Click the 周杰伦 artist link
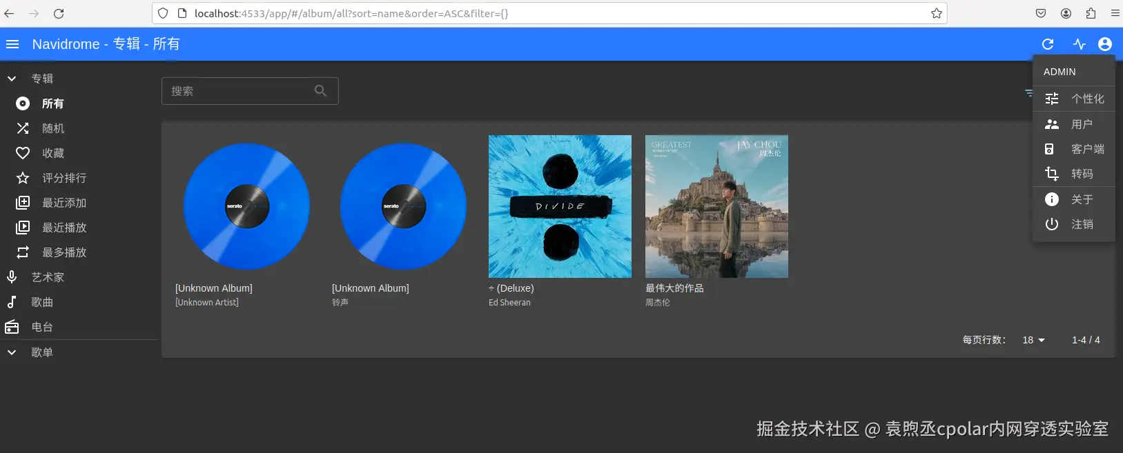The height and width of the screenshot is (453, 1123). click(658, 303)
